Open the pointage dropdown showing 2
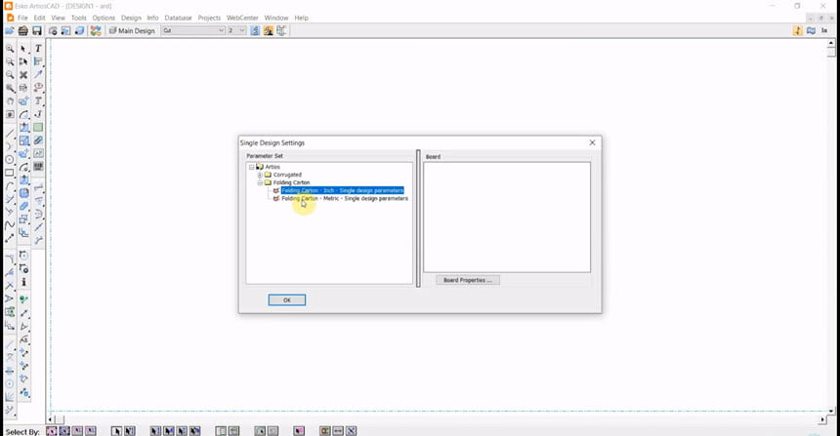The width and height of the screenshot is (840, 436). [x=236, y=31]
